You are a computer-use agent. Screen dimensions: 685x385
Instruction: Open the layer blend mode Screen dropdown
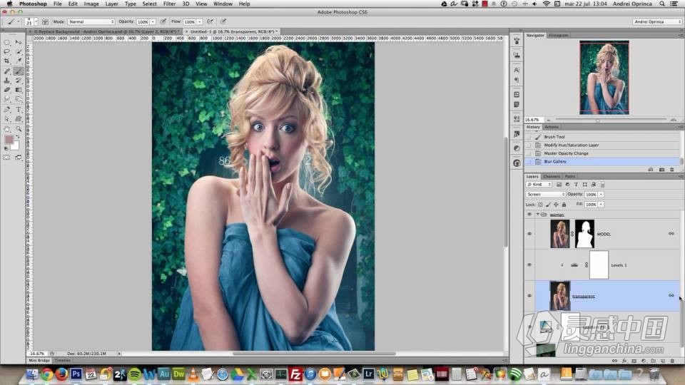tap(546, 194)
